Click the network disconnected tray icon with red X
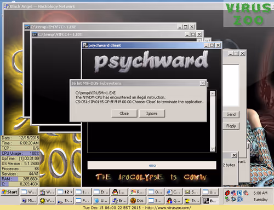This screenshot has width=274, height=210. [233, 193]
